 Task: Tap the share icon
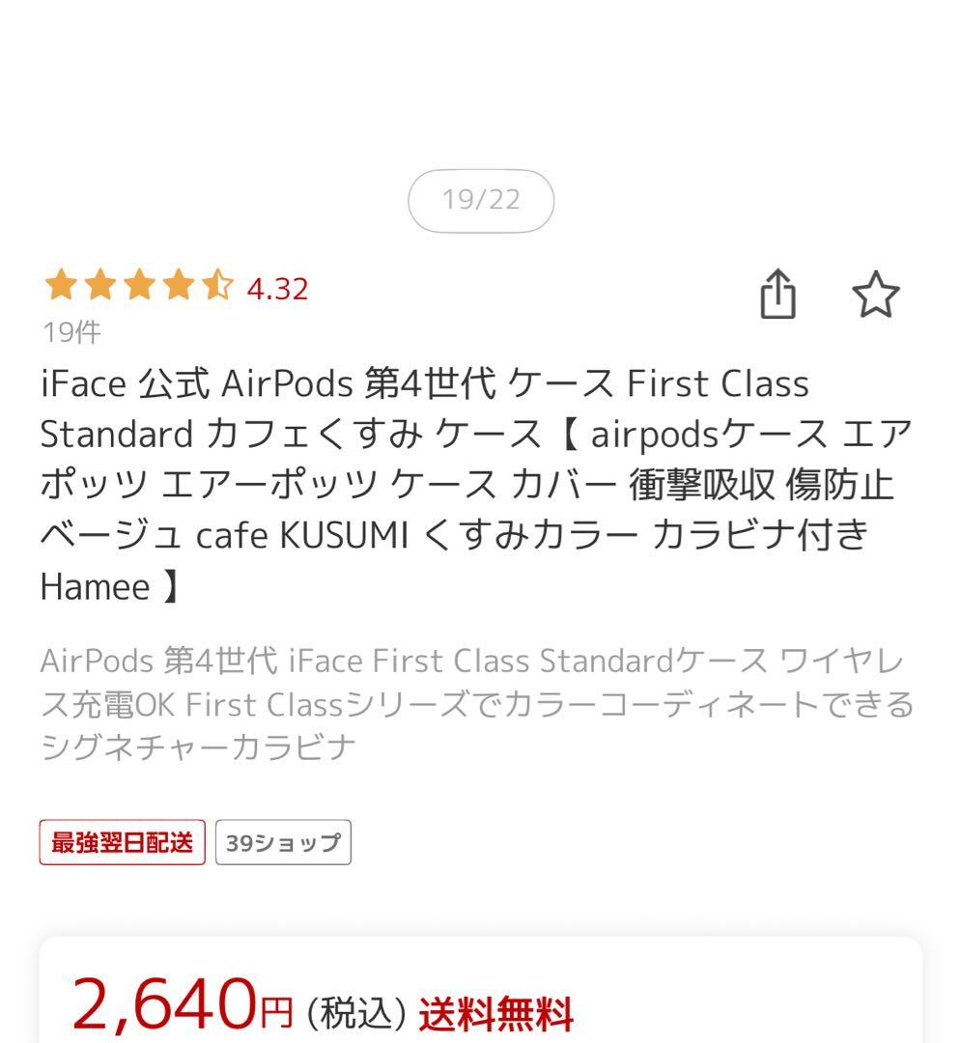778,296
